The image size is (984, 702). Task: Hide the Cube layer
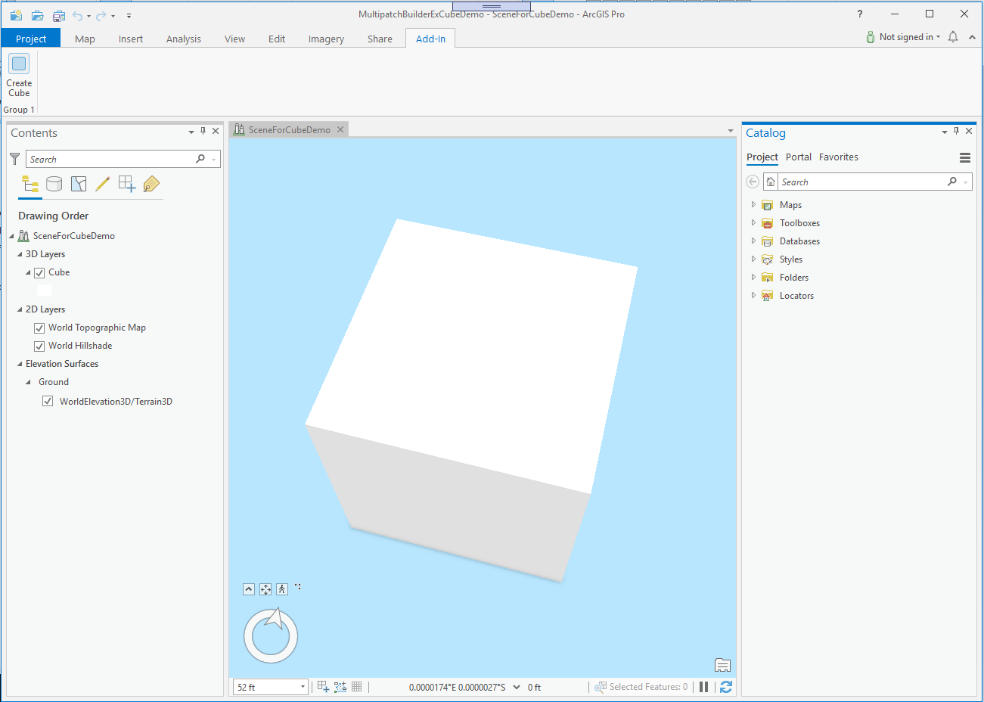(39, 272)
